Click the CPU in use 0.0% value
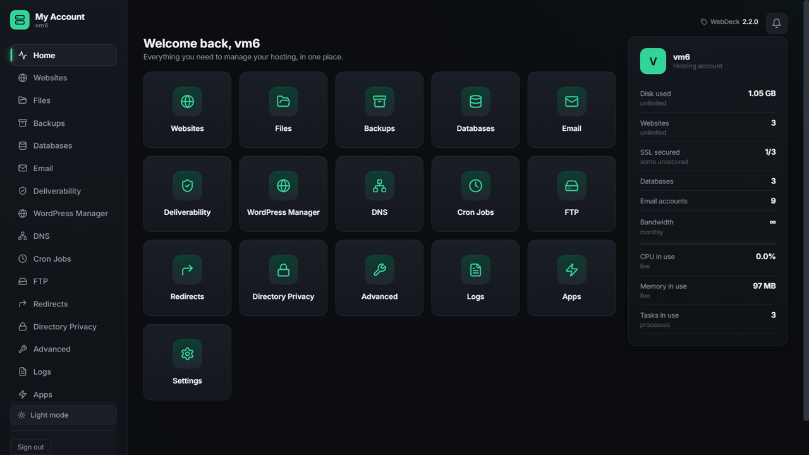The width and height of the screenshot is (809, 455). 765,257
